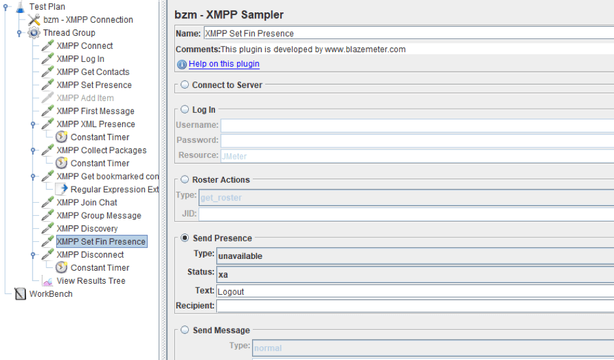The image size is (614, 360).
Task: Click the XMPP Log In sampler icon
Action: [x=48, y=59]
